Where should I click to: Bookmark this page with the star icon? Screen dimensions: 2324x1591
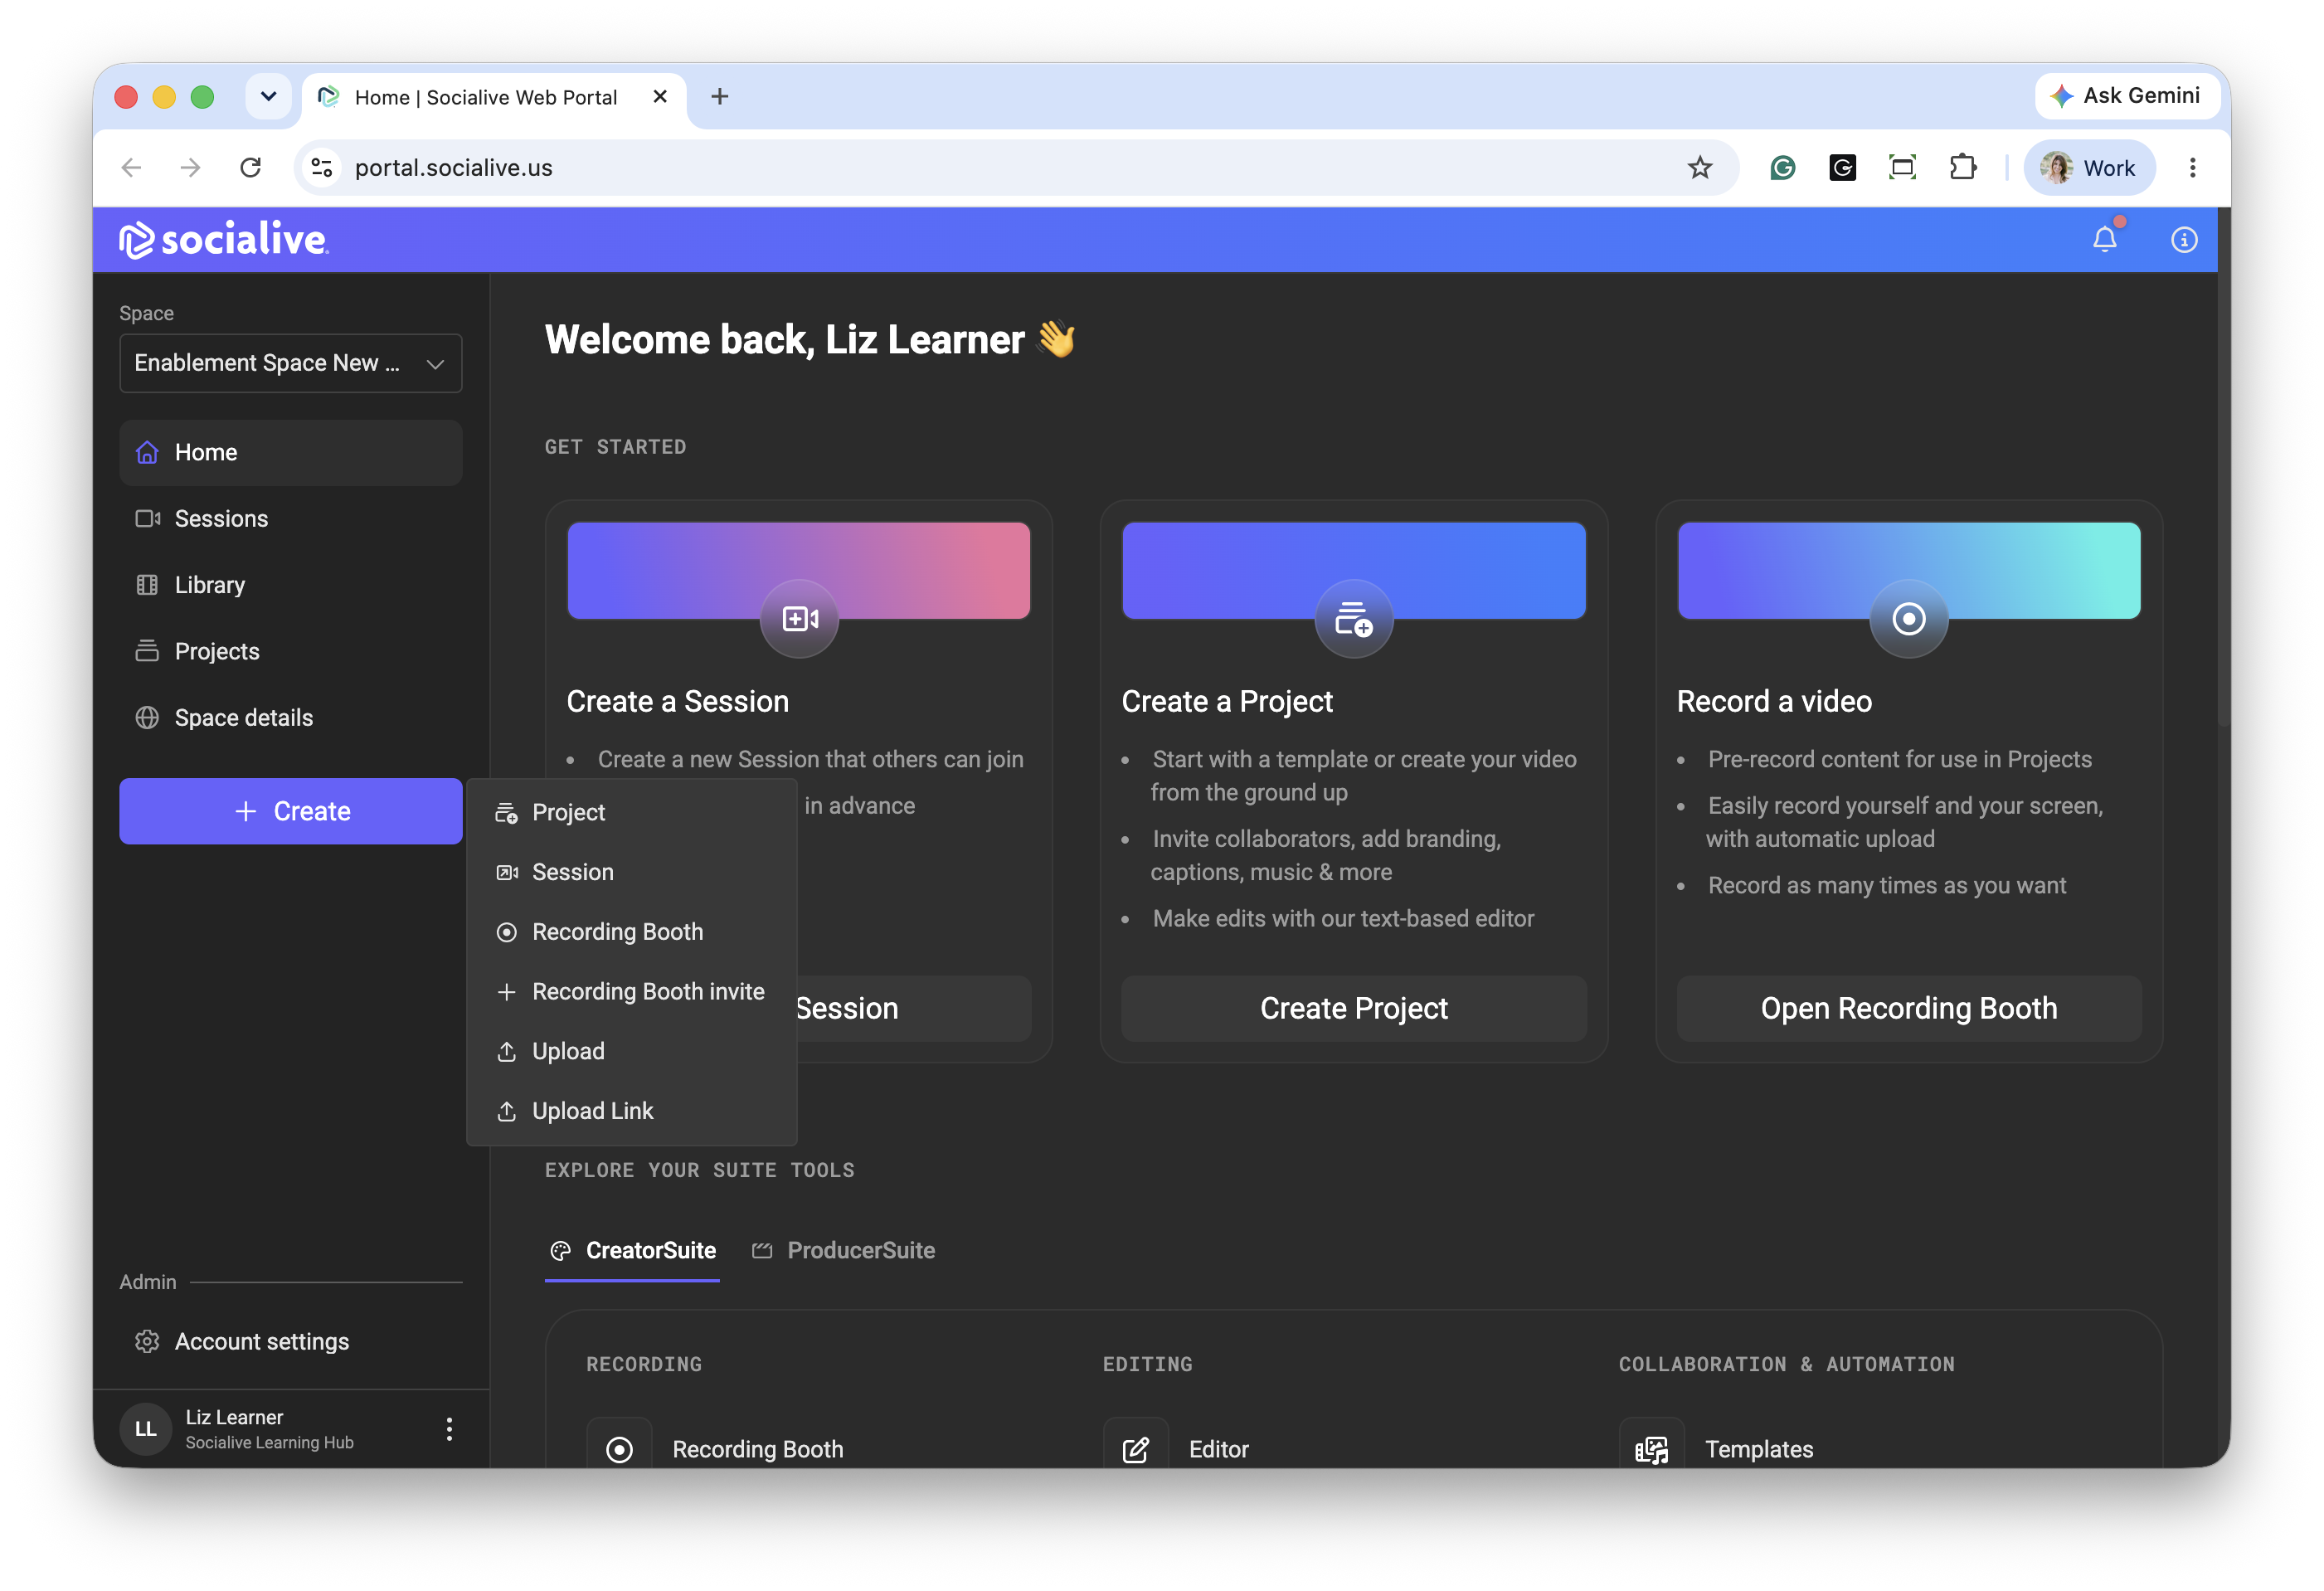[x=1700, y=168]
